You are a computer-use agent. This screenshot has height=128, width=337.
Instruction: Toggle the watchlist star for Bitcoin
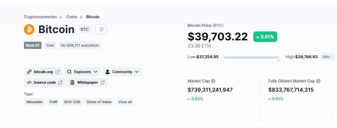tap(101, 29)
